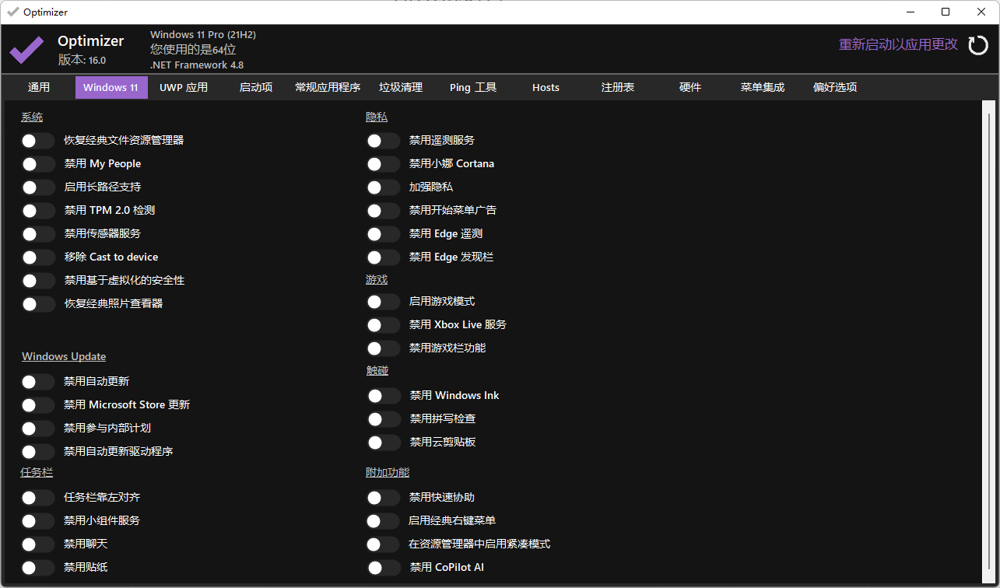This screenshot has width=1000, height=588.
Task: Toggle 禁用 TPM 2.0 检测 switch
Action: [38, 211]
